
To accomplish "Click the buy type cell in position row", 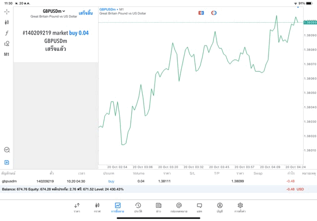I will (x=111, y=181).
